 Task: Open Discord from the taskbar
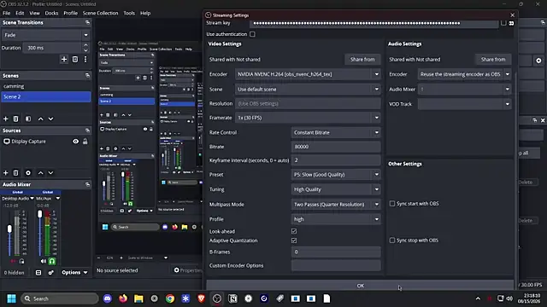(108, 298)
